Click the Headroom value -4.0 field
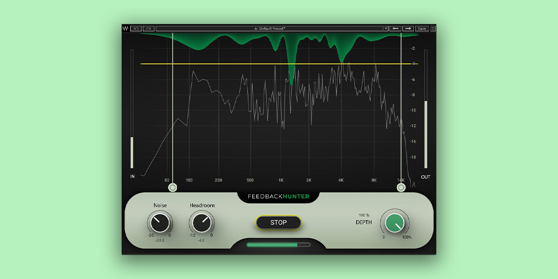558x279 pixels. pyautogui.click(x=201, y=240)
